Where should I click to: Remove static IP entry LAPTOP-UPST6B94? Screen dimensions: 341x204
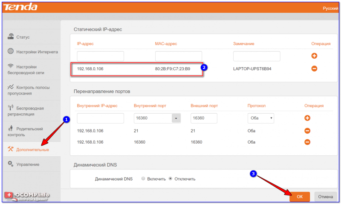click(x=314, y=69)
